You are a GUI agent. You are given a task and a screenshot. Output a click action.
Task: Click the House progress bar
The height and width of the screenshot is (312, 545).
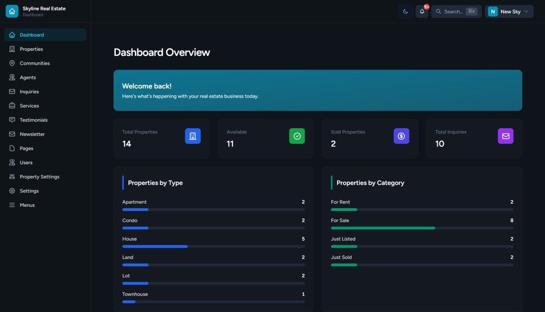(213, 246)
